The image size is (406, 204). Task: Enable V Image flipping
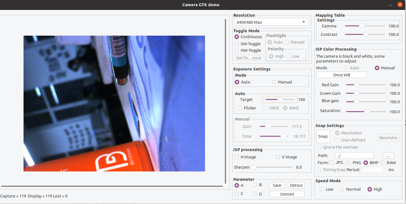pyautogui.click(x=278, y=157)
